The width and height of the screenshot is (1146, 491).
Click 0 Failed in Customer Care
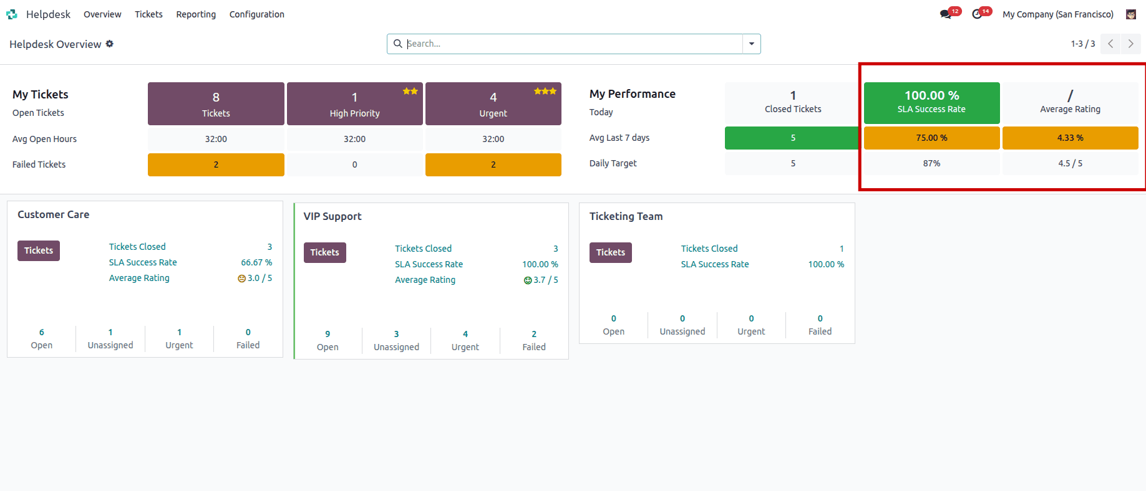(248, 339)
